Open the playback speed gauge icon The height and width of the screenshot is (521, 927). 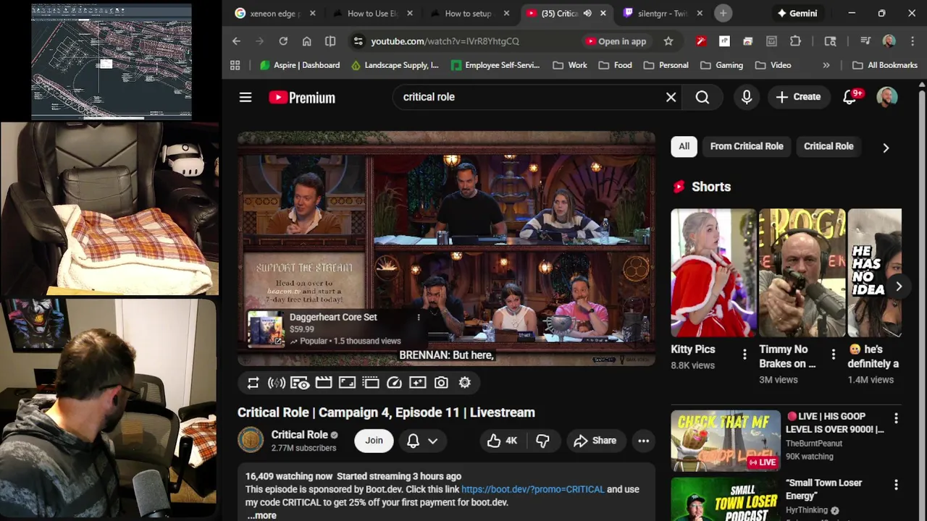point(394,383)
